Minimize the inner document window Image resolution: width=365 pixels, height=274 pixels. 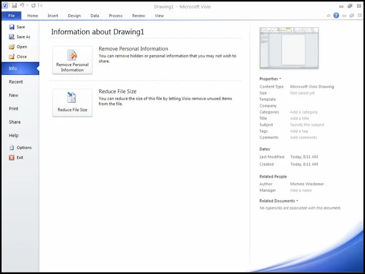pos(344,16)
